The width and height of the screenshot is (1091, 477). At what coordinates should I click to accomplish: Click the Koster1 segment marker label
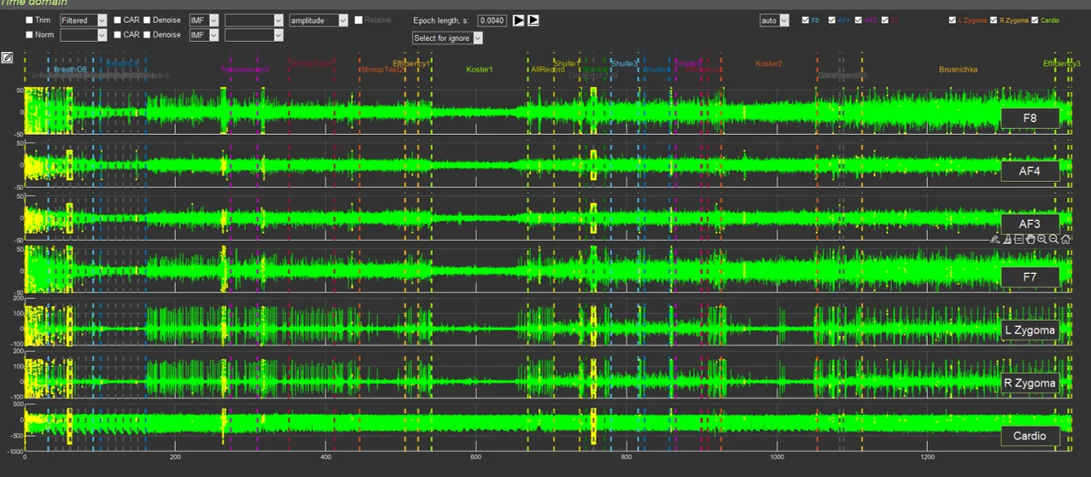pyautogui.click(x=480, y=69)
